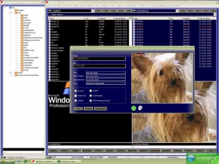Image resolution: width=219 pixels, height=164 pixels.
Task: Toggle the Hidden checkbox
Action: 76,101
